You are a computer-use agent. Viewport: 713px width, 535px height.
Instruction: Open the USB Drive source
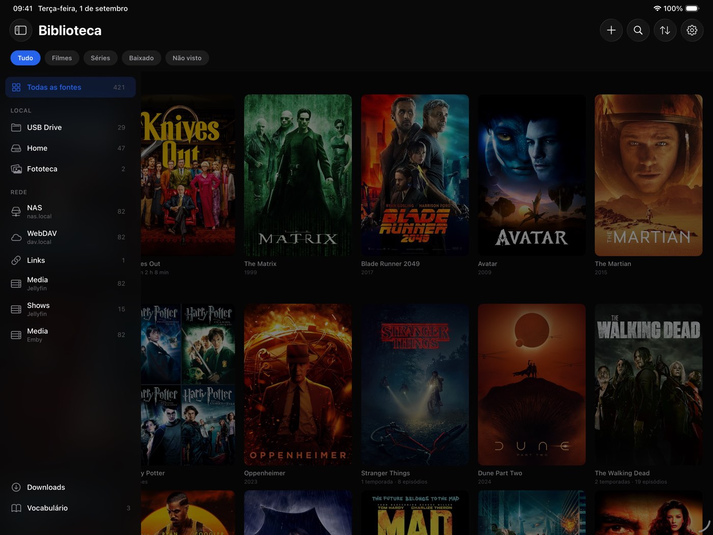tap(71, 127)
